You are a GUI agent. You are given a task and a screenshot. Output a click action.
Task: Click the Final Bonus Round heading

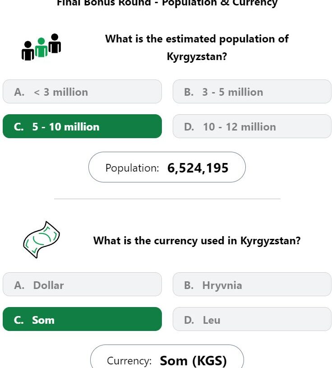click(167, 3)
